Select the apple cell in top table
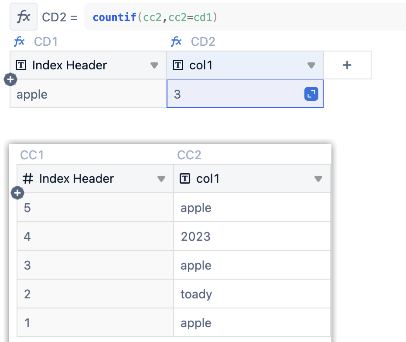 pos(88,94)
